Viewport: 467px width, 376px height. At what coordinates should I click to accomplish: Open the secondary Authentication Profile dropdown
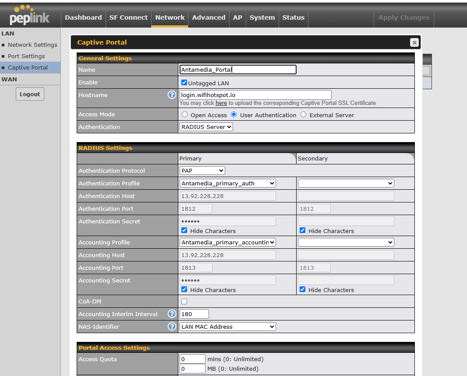tap(346, 183)
